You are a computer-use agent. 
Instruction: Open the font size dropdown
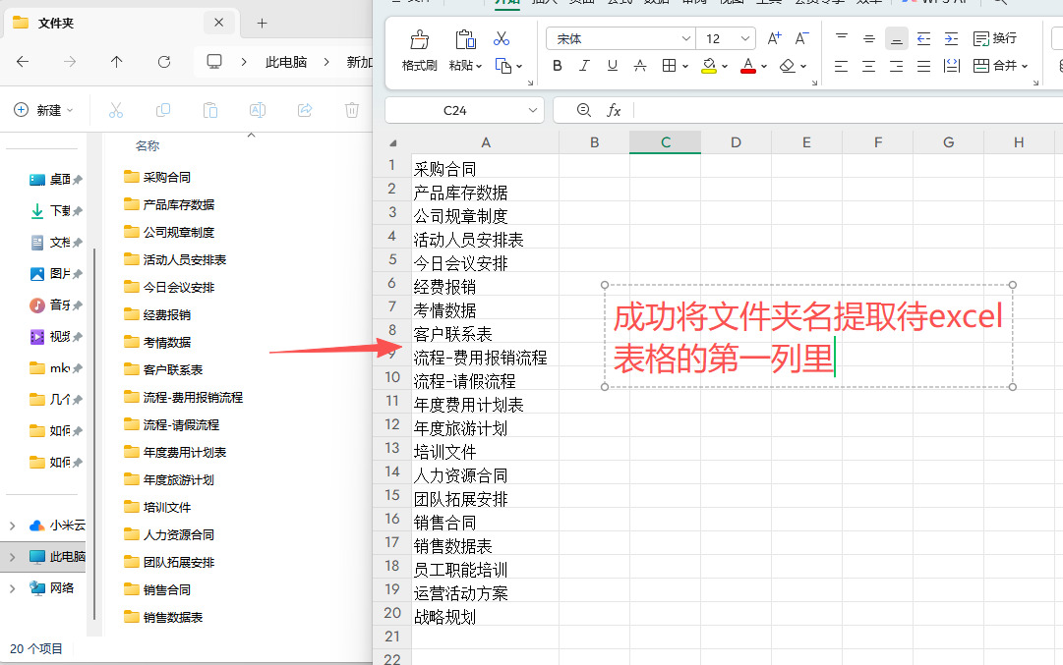[745, 38]
